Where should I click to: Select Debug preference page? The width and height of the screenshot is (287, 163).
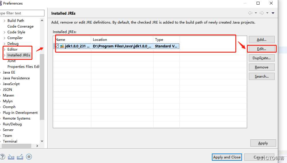point(13,43)
